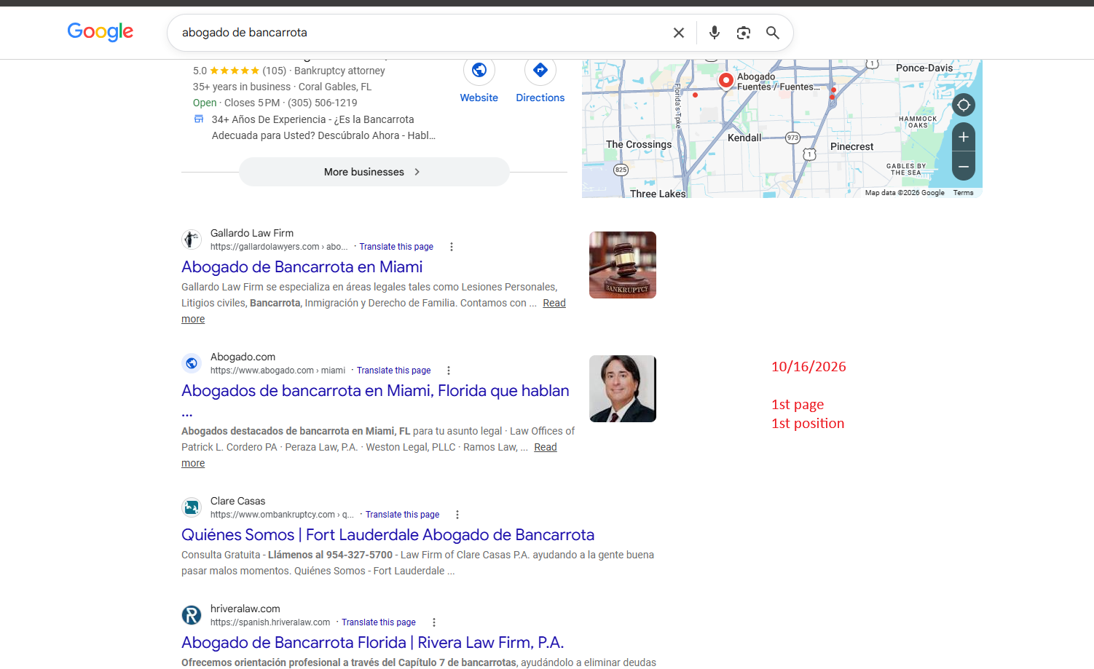Select the https://www.abogado.com › miami URL text
This screenshot has width=1094, height=669.
[x=278, y=371]
